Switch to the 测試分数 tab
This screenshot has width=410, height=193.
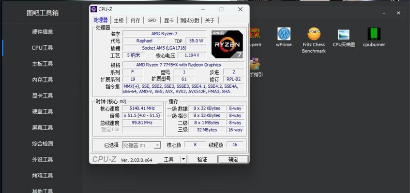click(x=190, y=20)
